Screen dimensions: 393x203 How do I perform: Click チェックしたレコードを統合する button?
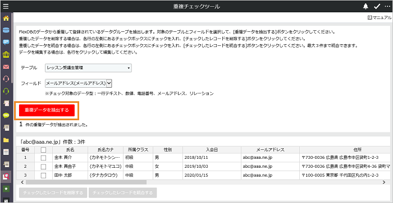[122, 193]
